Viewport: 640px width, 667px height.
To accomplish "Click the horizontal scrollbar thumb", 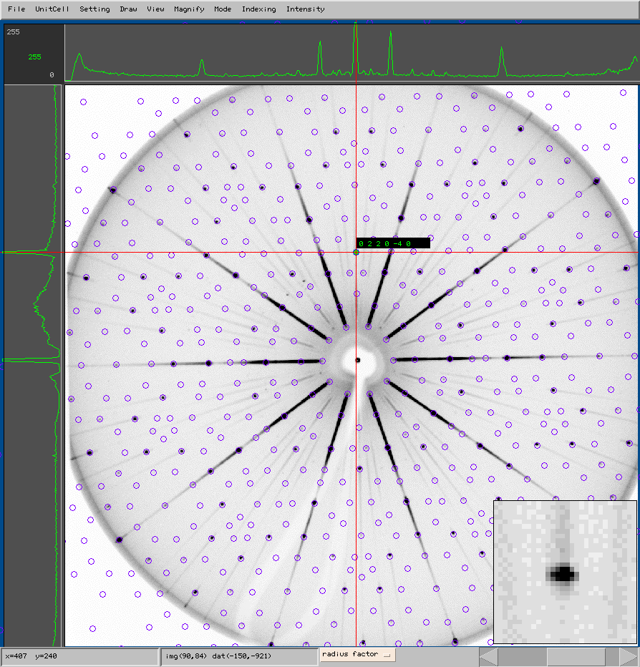I will pyautogui.click(x=576, y=656).
